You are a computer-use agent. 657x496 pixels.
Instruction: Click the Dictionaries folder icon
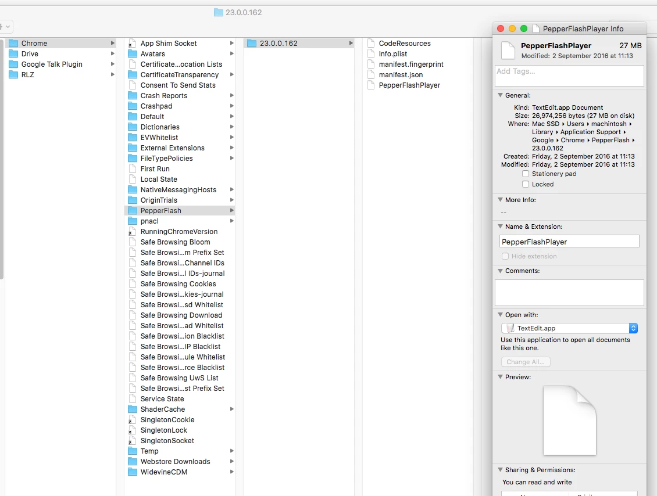pyautogui.click(x=133, y=127)
